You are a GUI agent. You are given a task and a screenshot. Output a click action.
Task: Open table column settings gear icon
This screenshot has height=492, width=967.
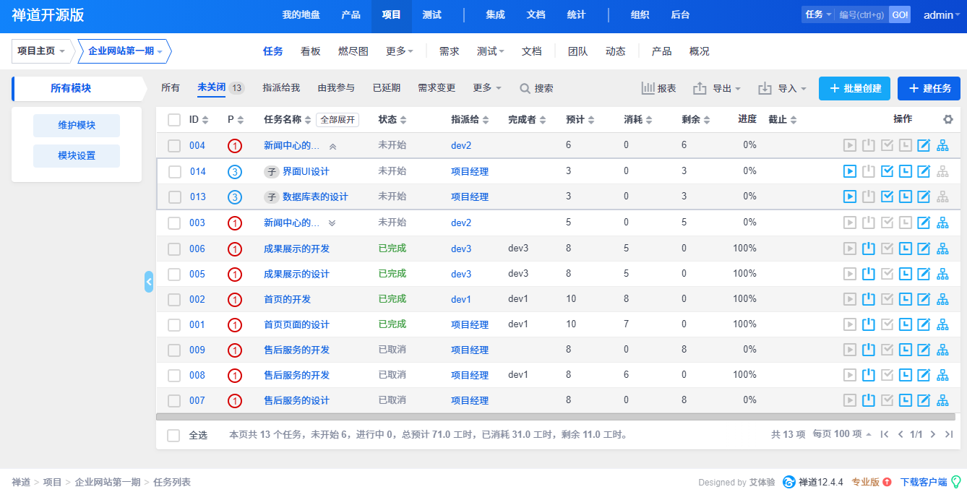(x=948, y=119)
